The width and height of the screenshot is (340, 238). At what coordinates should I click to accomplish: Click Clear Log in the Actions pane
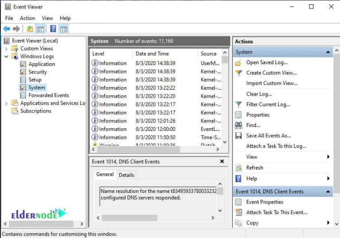[259, 94]
